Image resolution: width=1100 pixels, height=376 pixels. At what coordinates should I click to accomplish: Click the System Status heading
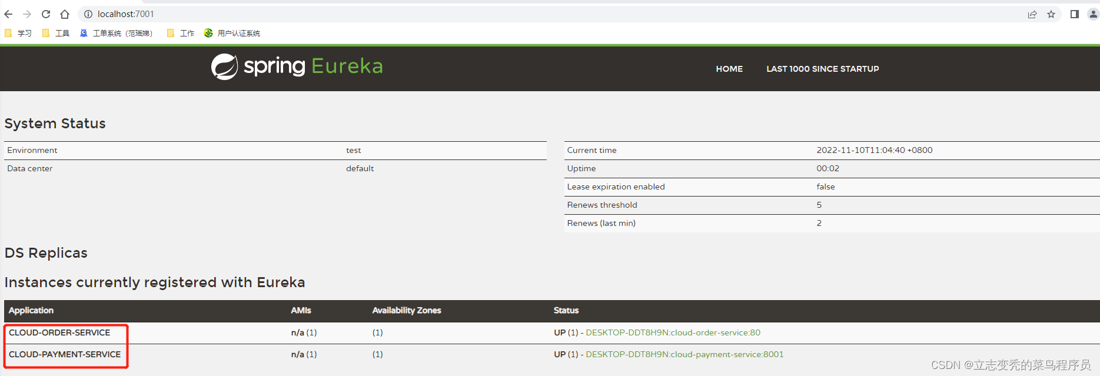point(55,124)
